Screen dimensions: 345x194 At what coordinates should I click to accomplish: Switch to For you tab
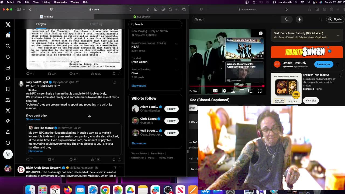(x=41, y=24)
